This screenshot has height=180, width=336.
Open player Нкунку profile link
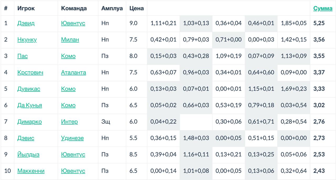(x=27, y=40)
